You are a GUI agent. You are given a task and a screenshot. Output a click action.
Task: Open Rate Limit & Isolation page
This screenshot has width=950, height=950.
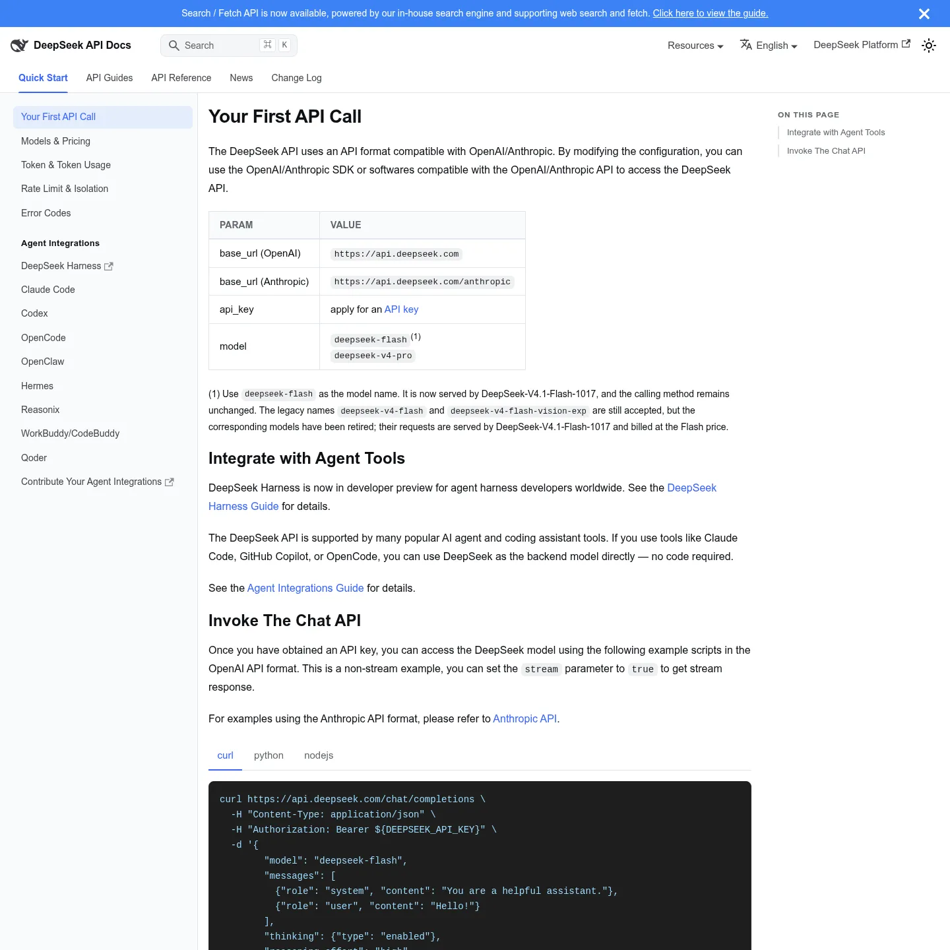(x=103, y=189)
